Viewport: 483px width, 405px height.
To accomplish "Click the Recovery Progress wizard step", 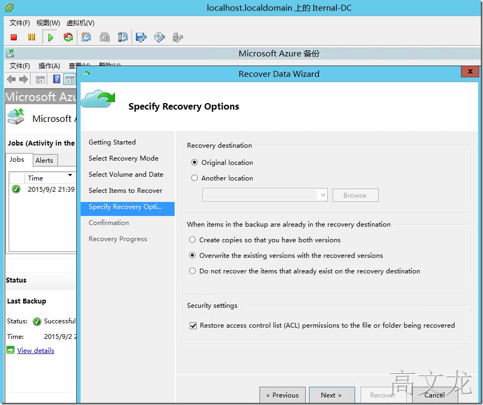I will [x=118, y=239].
